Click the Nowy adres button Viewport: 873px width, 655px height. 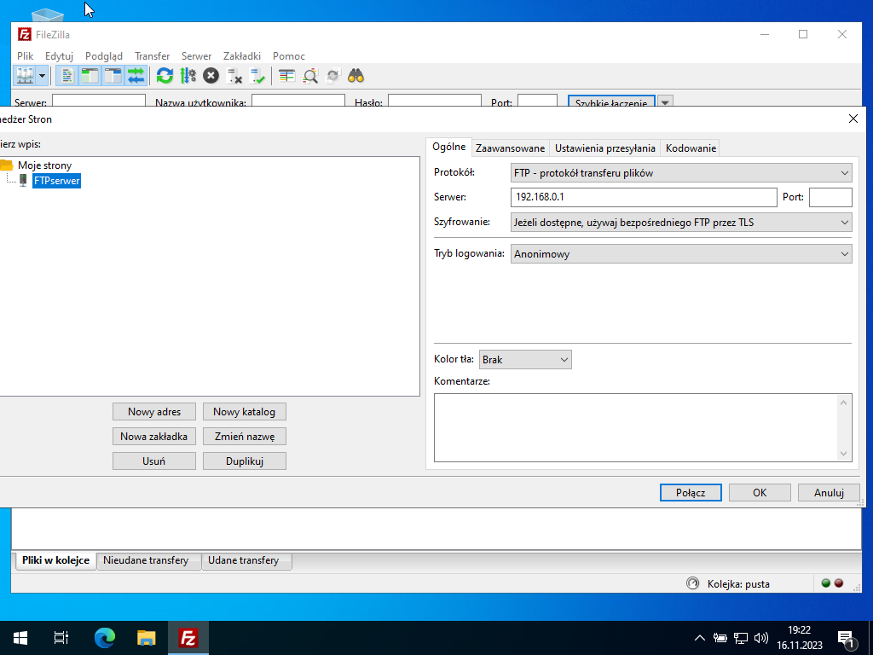154,412
